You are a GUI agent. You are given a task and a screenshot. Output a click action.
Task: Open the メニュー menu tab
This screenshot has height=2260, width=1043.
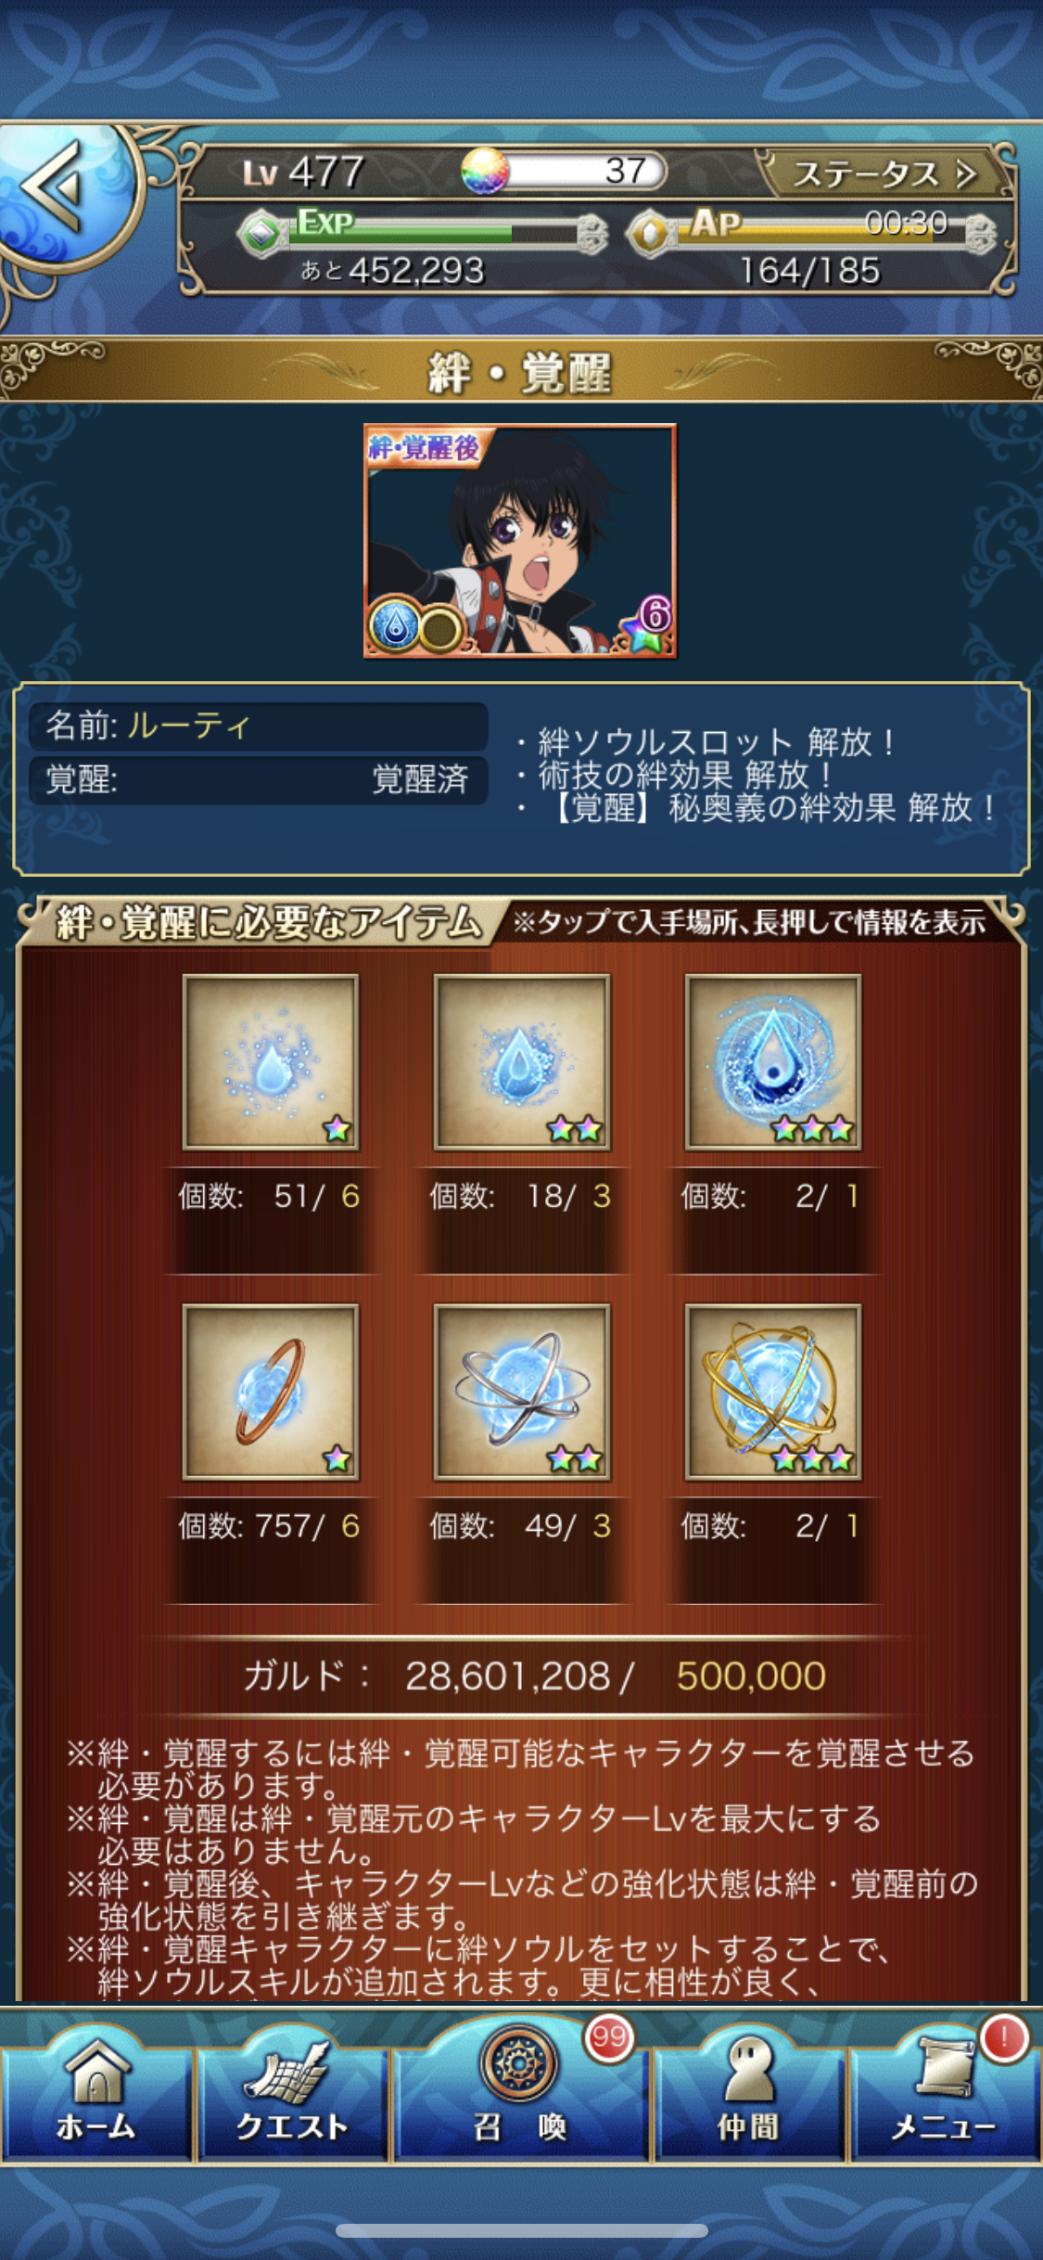945,2094
